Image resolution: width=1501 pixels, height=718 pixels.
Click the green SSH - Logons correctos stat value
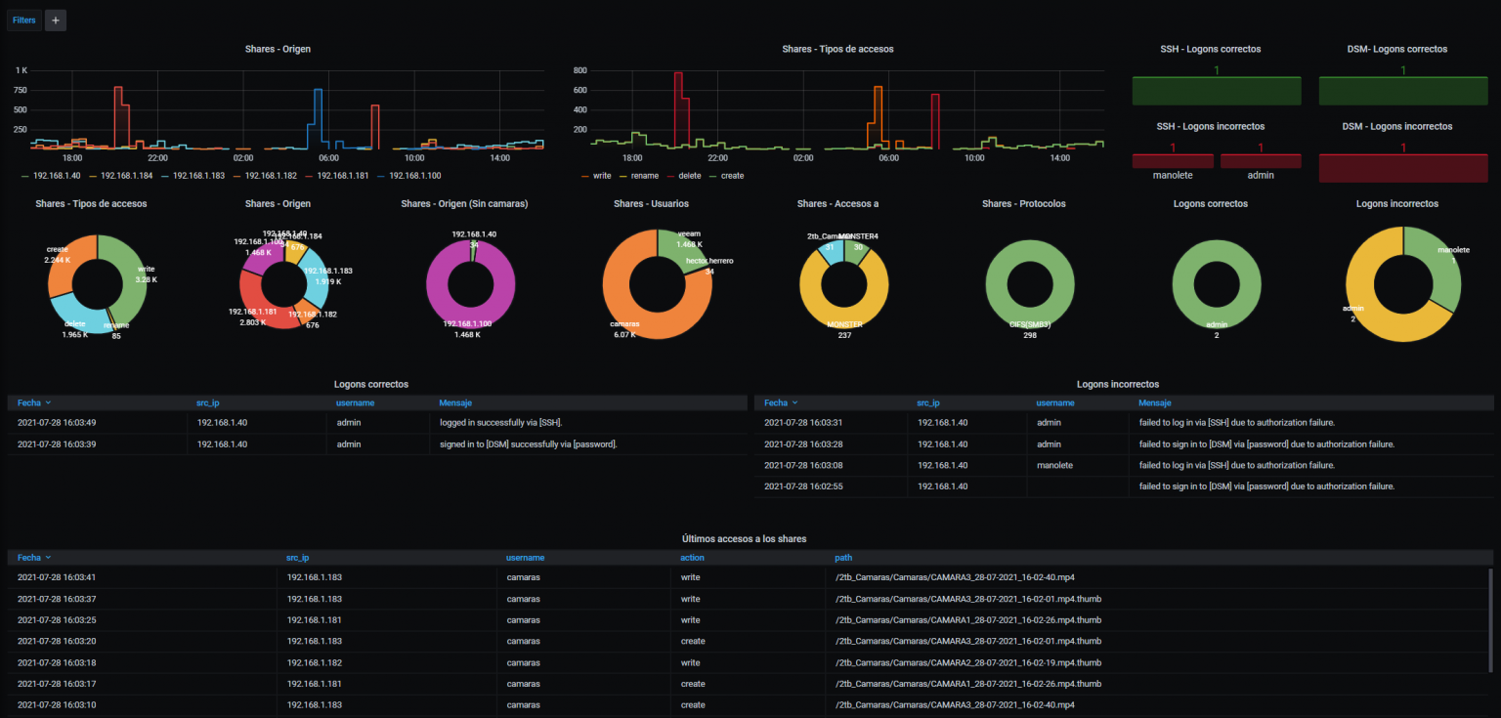coord(1217,68)
